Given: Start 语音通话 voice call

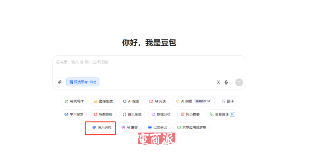Looking at the screenshot, I should coord(222,114).
